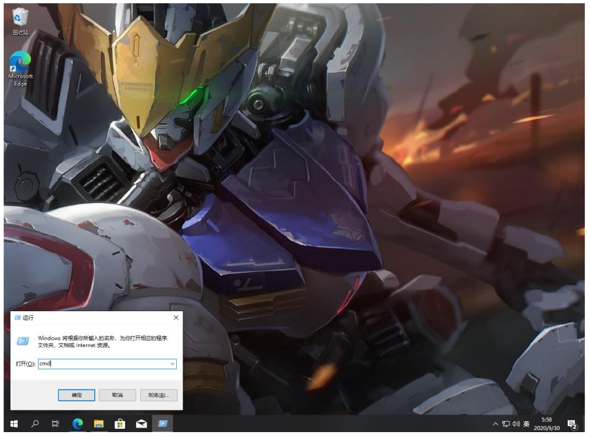This screenshot has height=438, width=590.
Task: Open the Windows Start menu
Action: [13, 424]
